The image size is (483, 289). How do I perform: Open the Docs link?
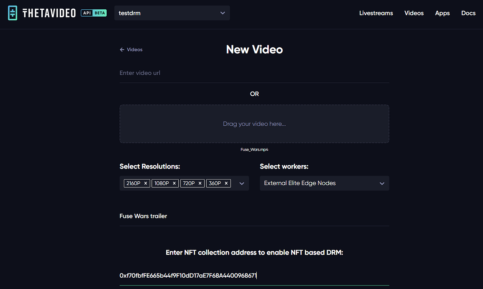pos(469,13)
